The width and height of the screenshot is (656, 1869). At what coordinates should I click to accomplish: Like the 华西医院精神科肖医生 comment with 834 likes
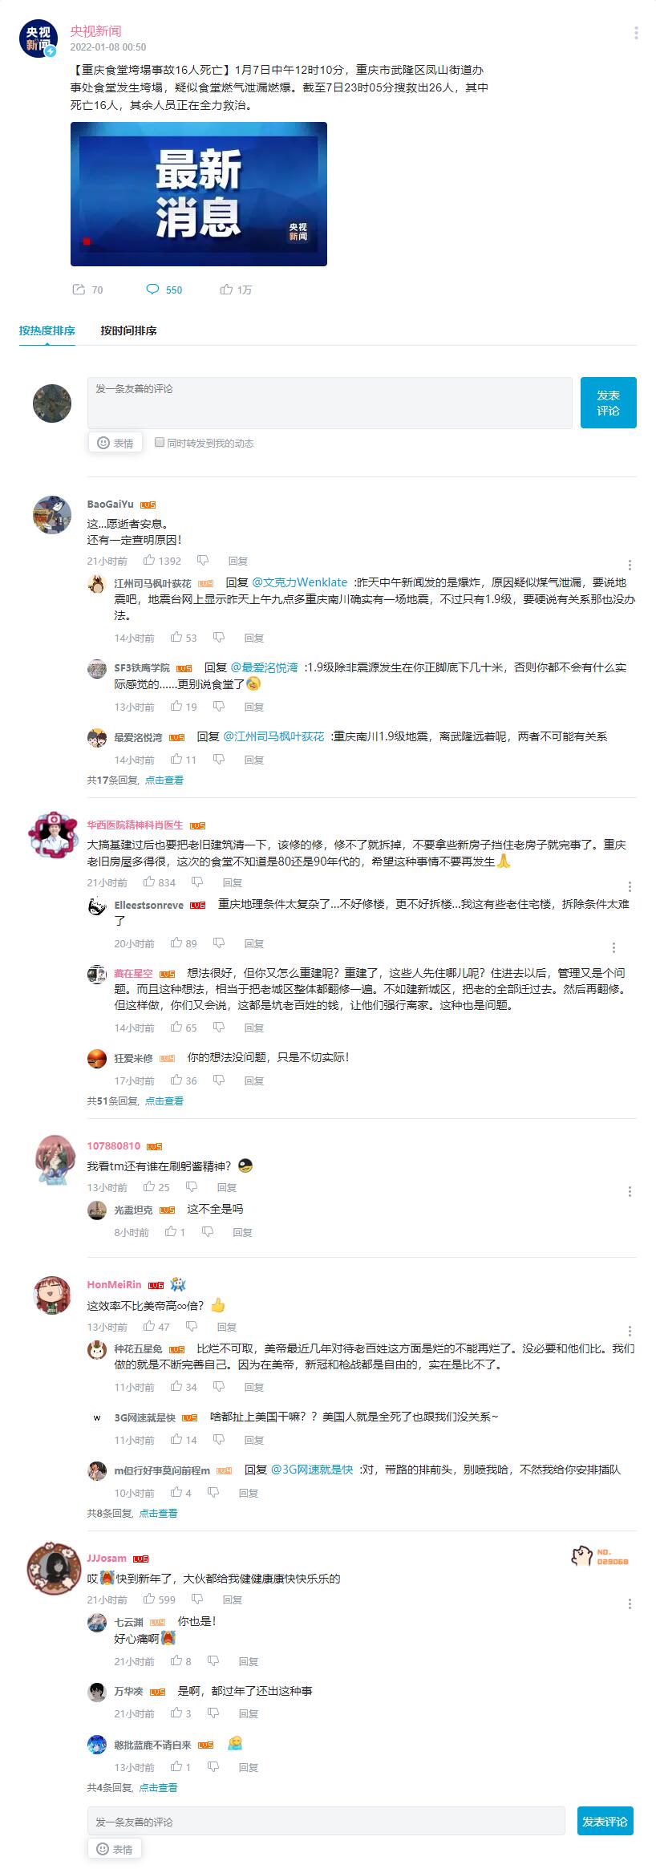point(149,882)
